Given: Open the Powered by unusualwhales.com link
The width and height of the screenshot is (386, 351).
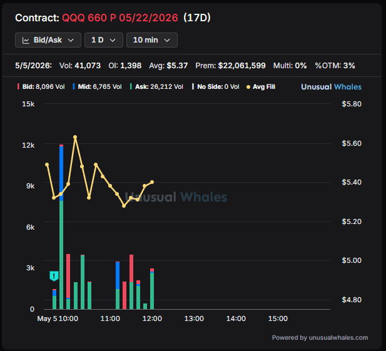Looking at the screenshot, I should click(320, 338).
